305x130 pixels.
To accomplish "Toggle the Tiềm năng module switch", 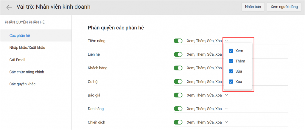I will [x=178, y=41].
